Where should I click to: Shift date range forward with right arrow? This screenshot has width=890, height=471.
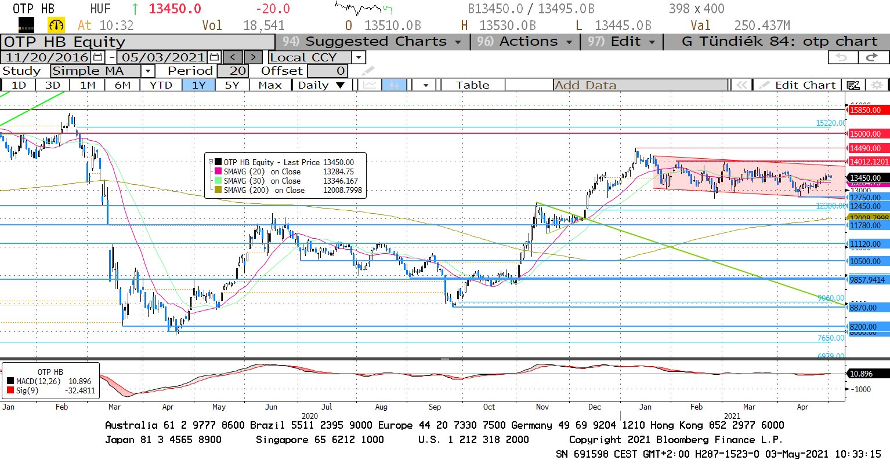253,57
